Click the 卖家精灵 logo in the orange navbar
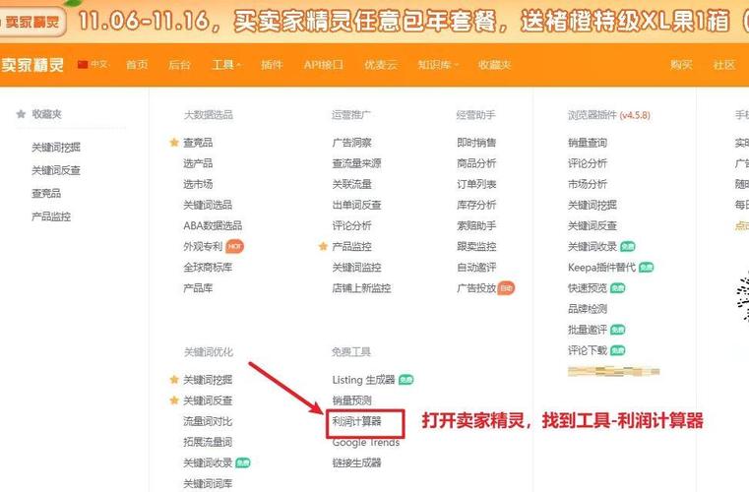The height and width of the screenshot is (492, 749). [32, 65]
